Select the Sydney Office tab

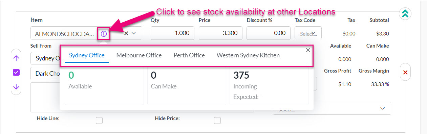pos(87,55)
